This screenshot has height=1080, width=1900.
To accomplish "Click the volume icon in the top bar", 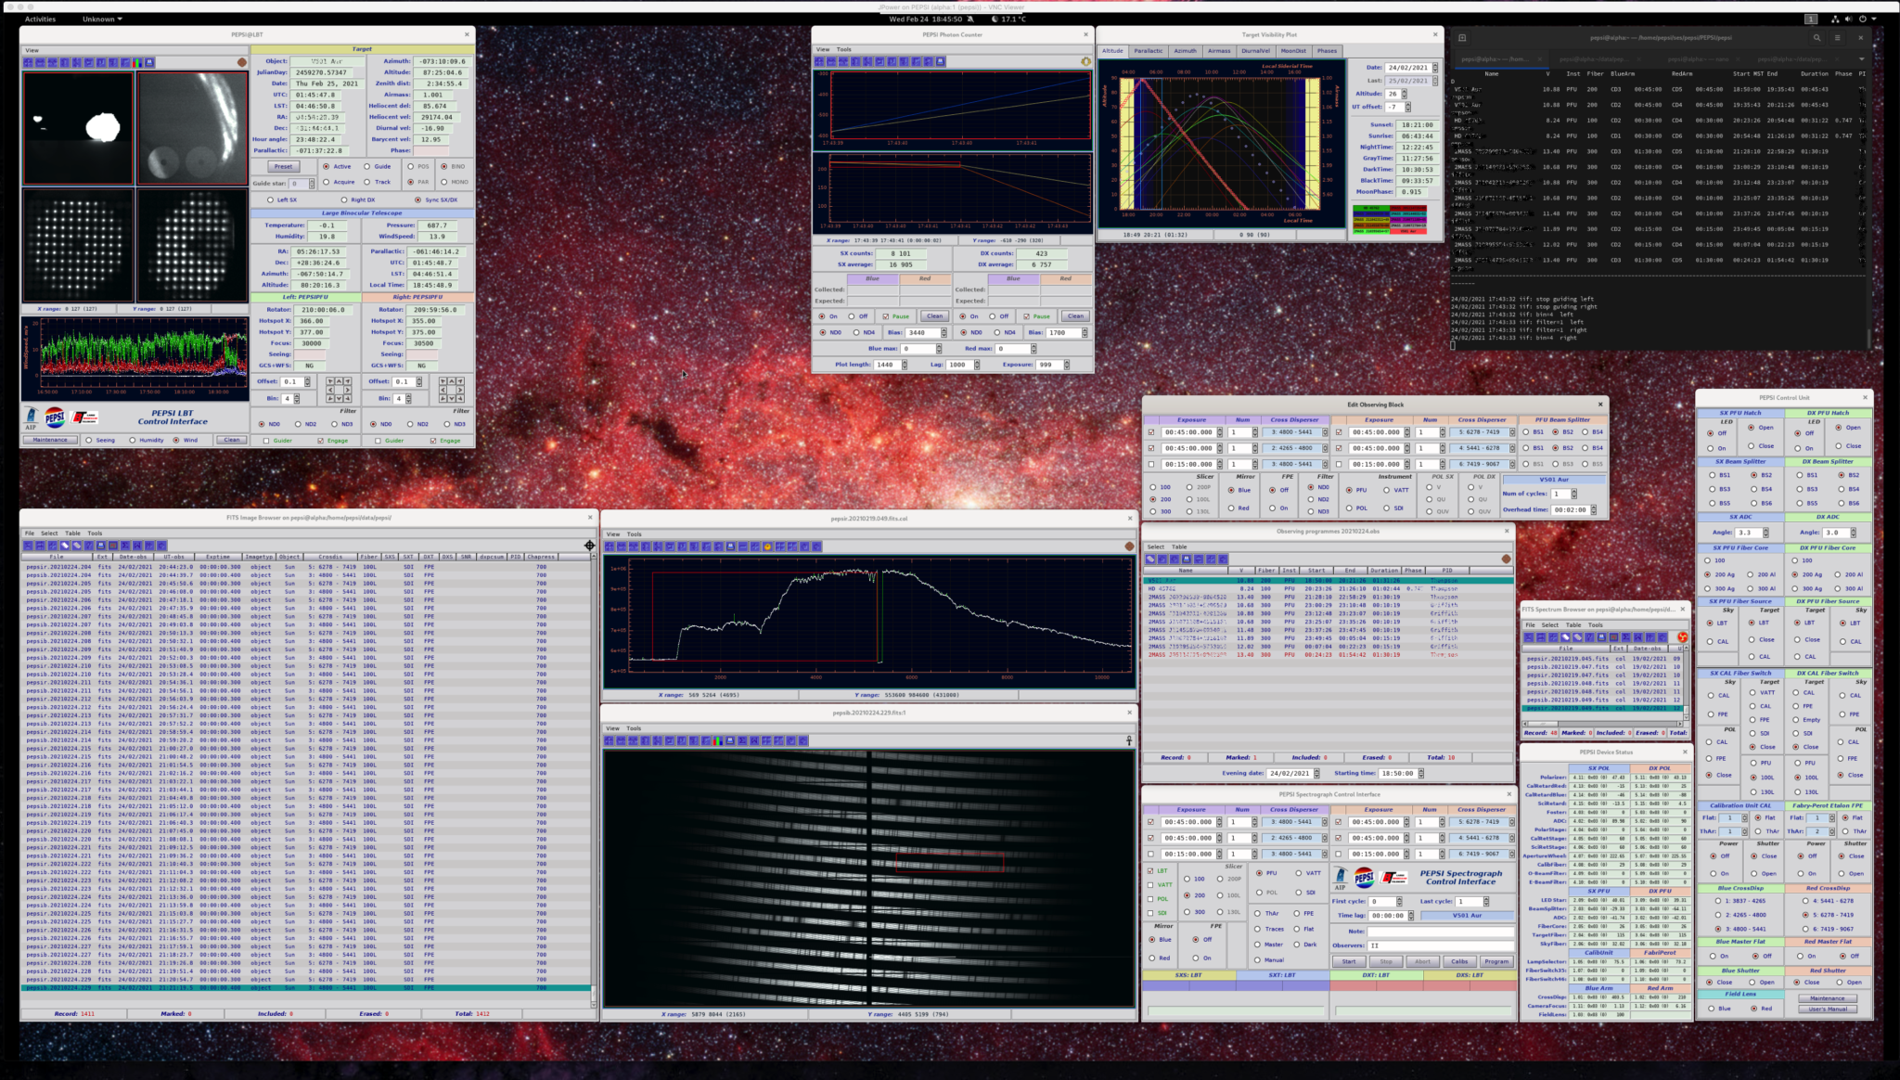I will point(1848,19).
